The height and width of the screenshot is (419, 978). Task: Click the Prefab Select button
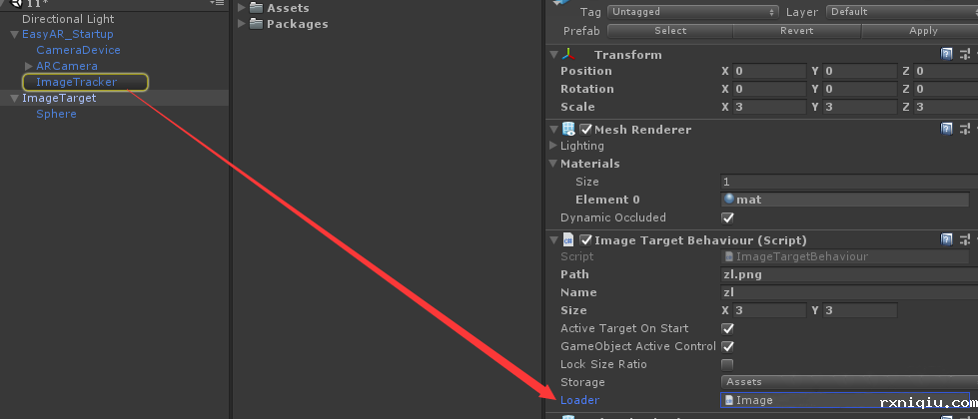coord(670,31)
